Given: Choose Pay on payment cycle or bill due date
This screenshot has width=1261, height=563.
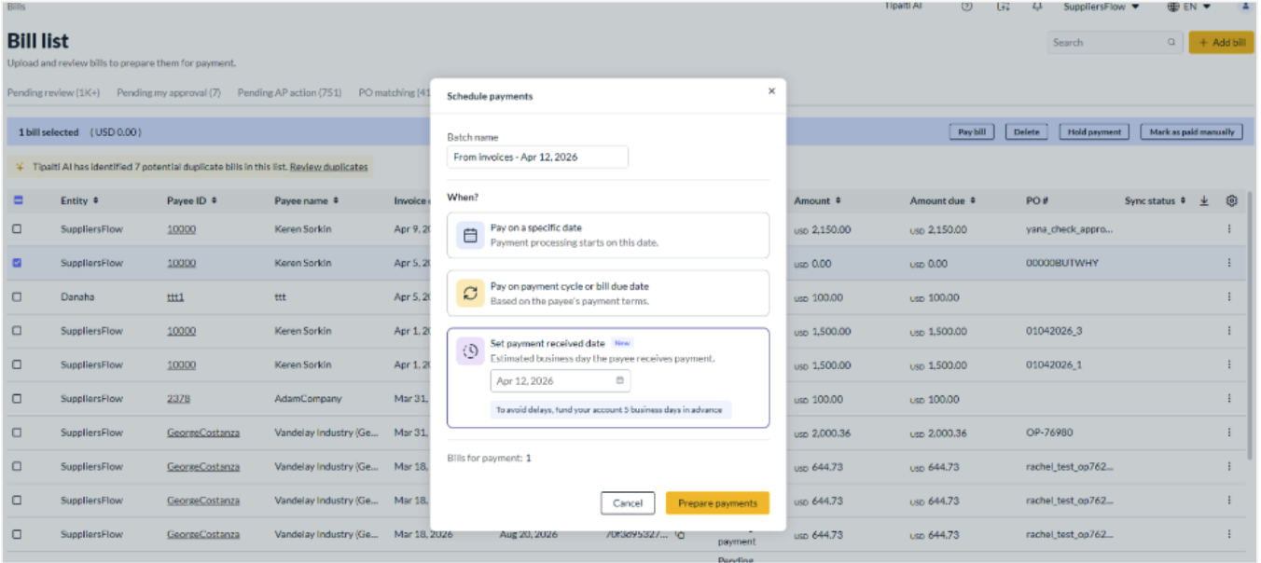Looking at the screenshot, I should tap(608, 294).
